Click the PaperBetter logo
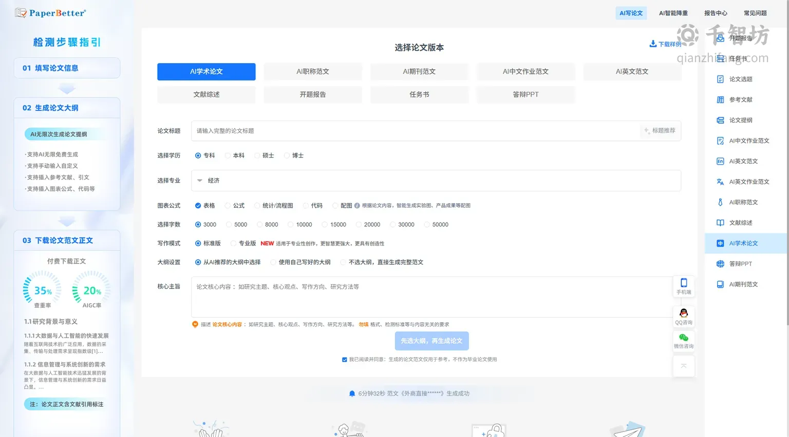 click(x=50, y=13)
